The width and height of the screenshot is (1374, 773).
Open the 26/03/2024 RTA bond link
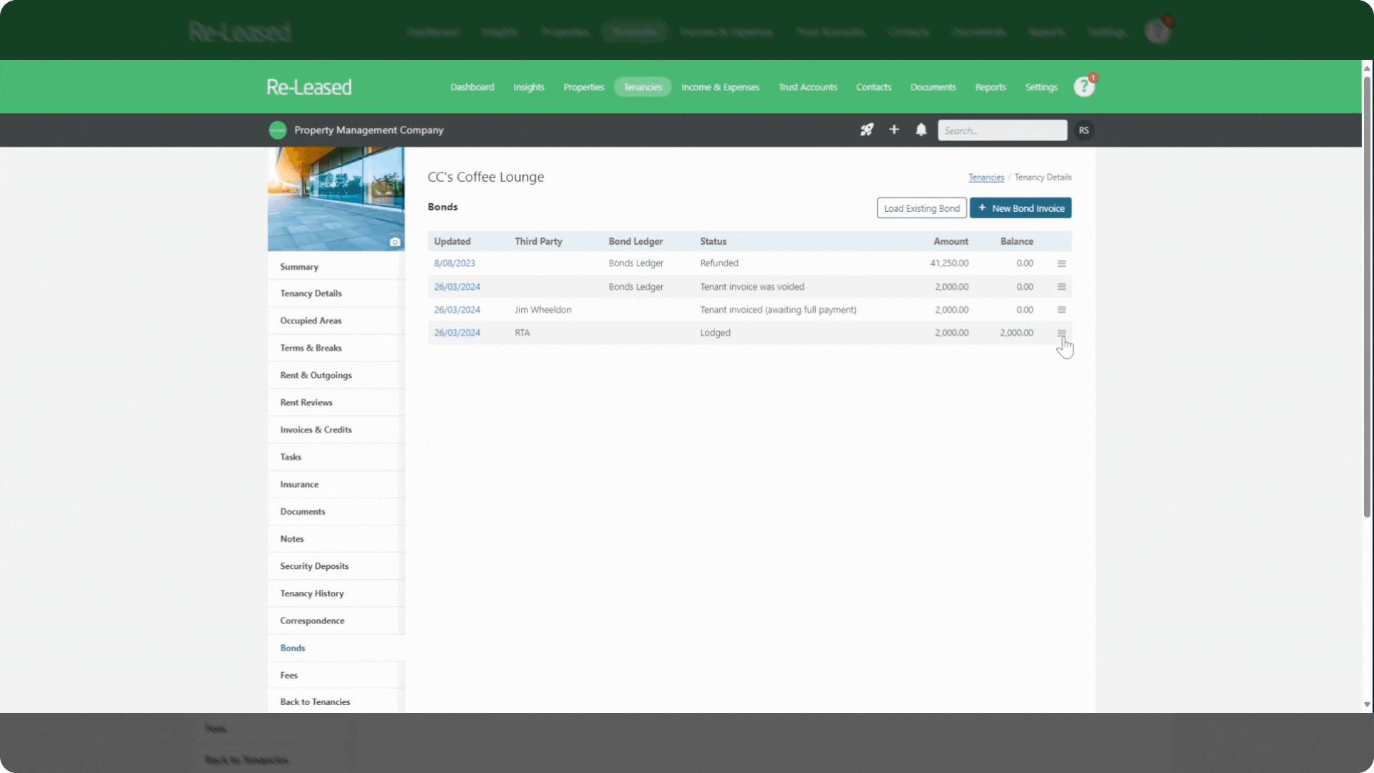point(457,333)
